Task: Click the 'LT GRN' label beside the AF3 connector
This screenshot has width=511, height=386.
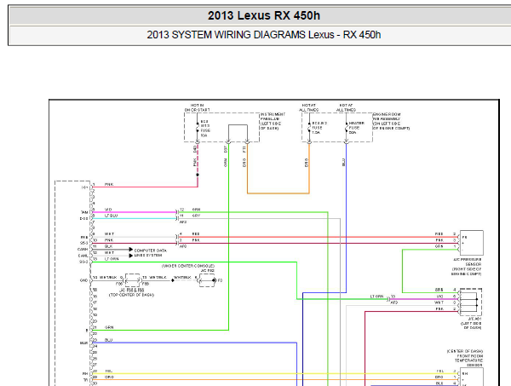Action: 377,297
